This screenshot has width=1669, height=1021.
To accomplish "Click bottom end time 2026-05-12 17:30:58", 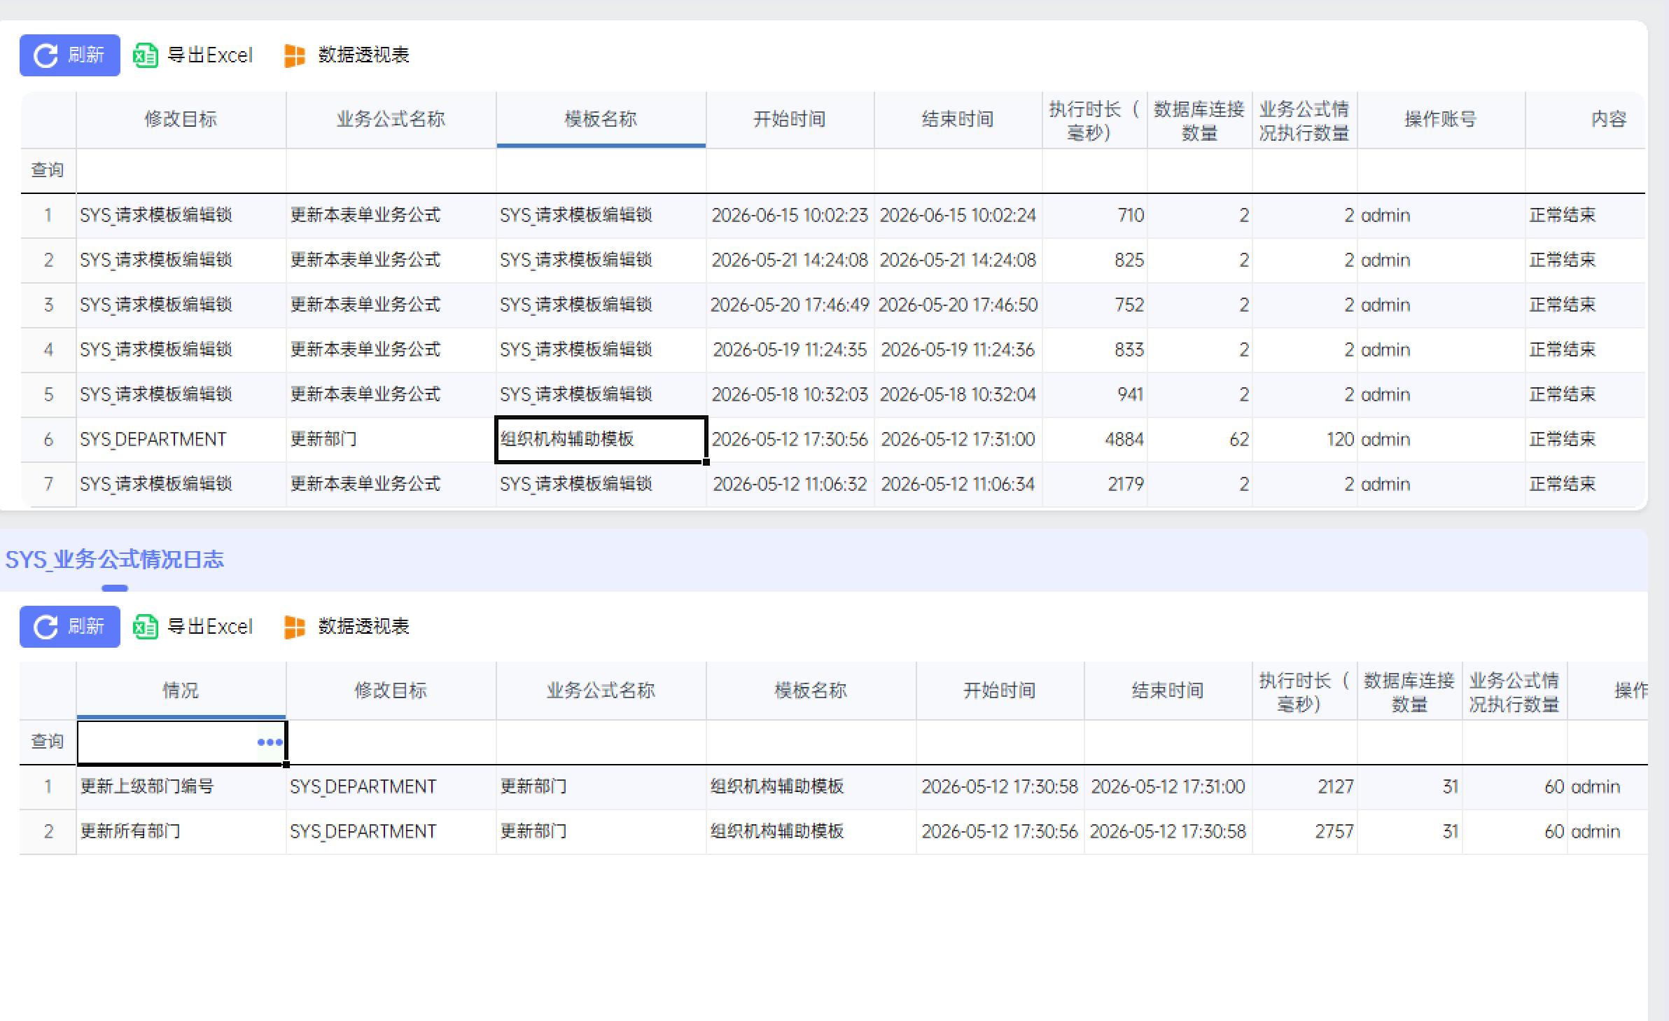I will (1168, 832).
